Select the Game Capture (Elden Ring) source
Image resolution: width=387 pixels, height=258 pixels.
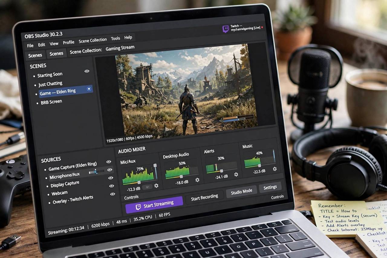coord(73,166)
